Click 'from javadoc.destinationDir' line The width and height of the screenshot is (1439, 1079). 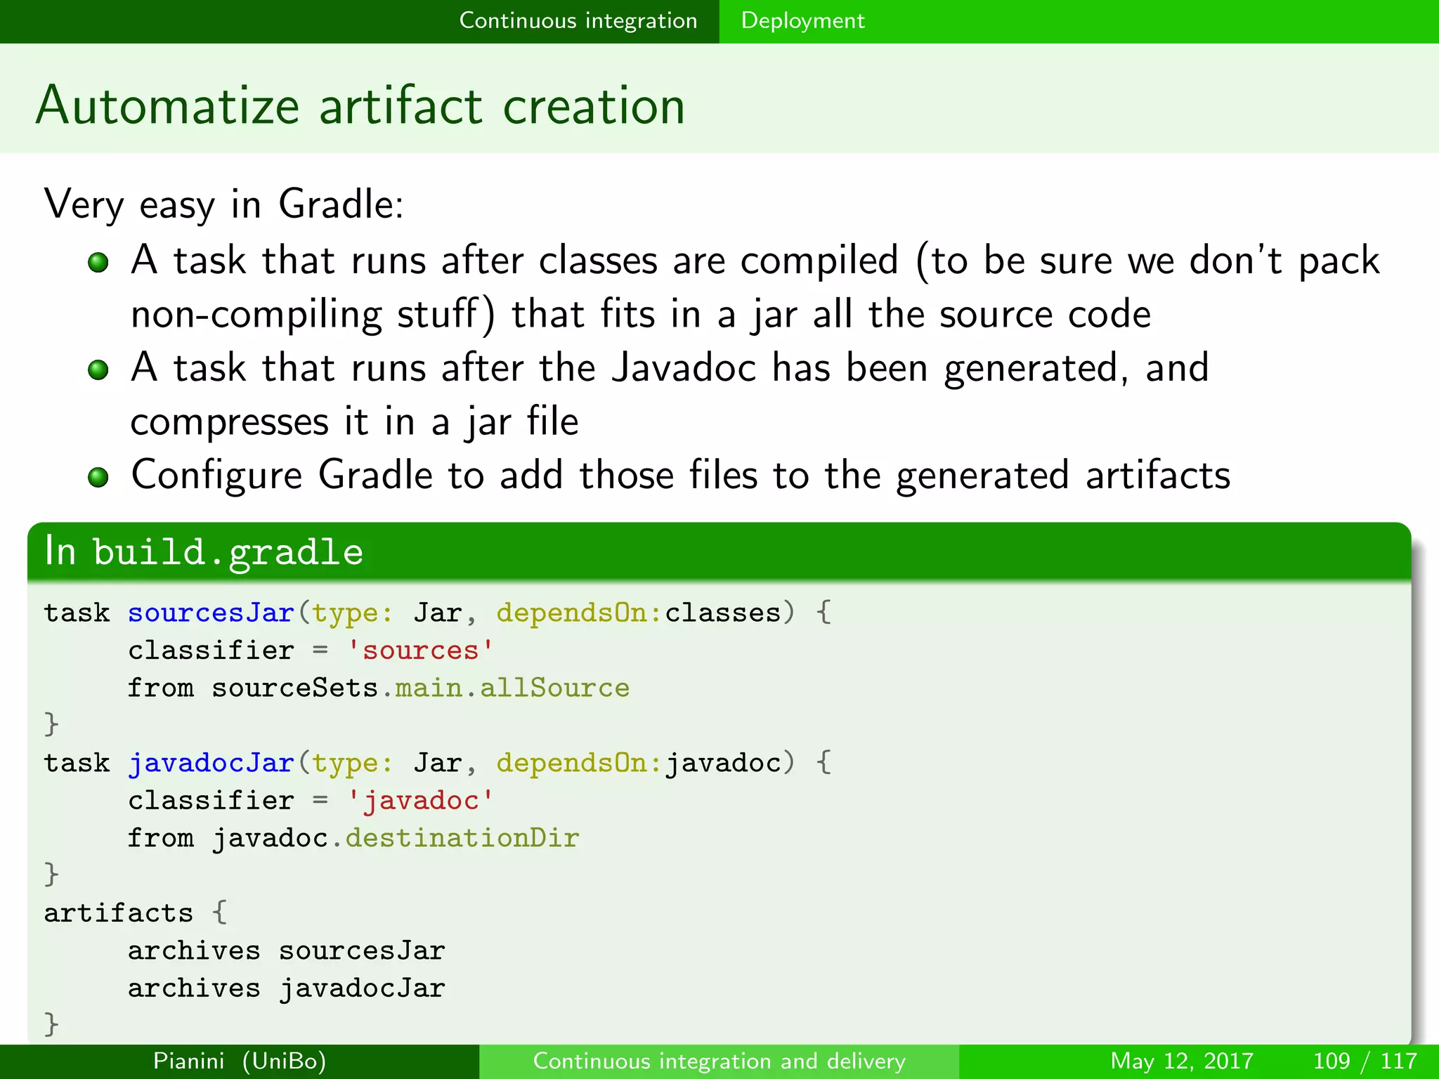tap(353, 837)
